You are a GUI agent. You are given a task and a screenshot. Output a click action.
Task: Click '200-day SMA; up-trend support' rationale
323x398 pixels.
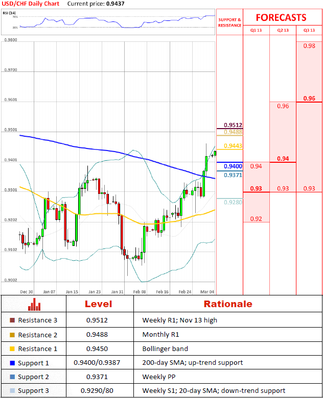(193, 363)
